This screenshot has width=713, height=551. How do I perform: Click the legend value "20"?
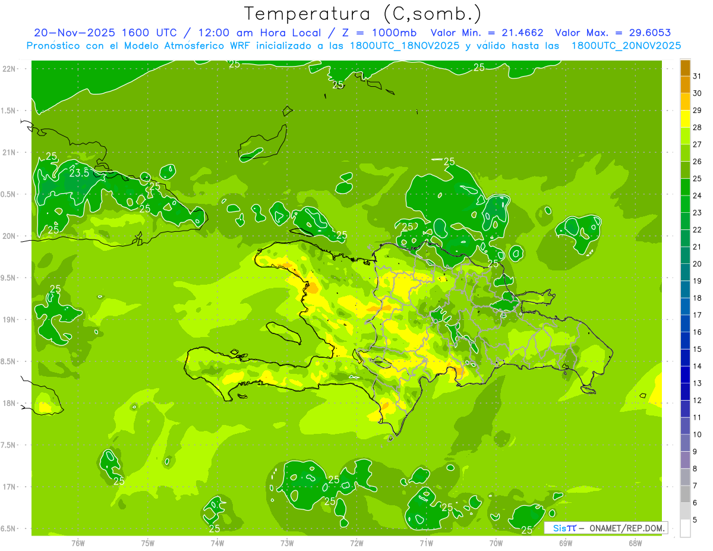pyautogui.click(x=698, y=264)
